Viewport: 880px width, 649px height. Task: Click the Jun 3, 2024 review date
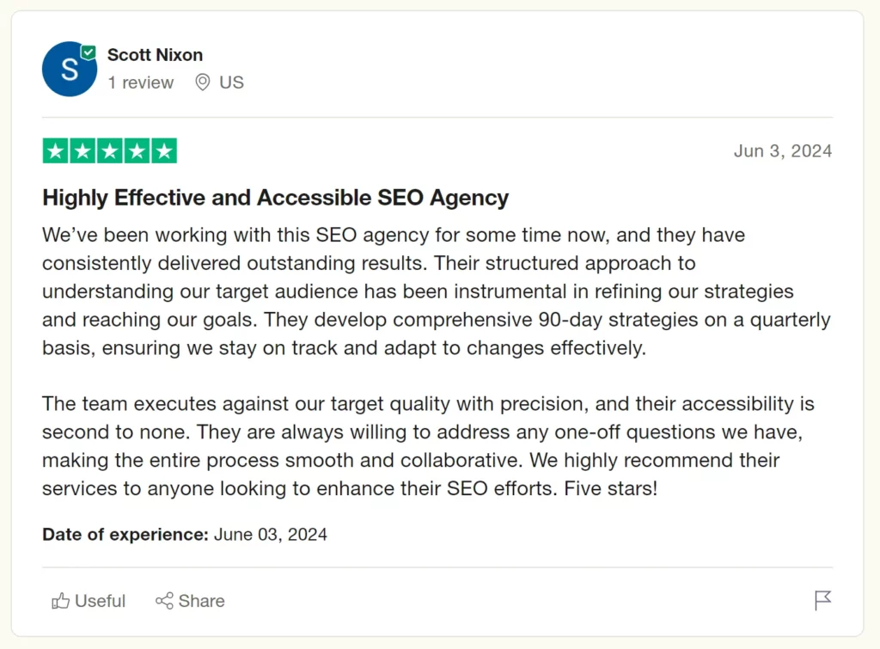pos(783,150)
